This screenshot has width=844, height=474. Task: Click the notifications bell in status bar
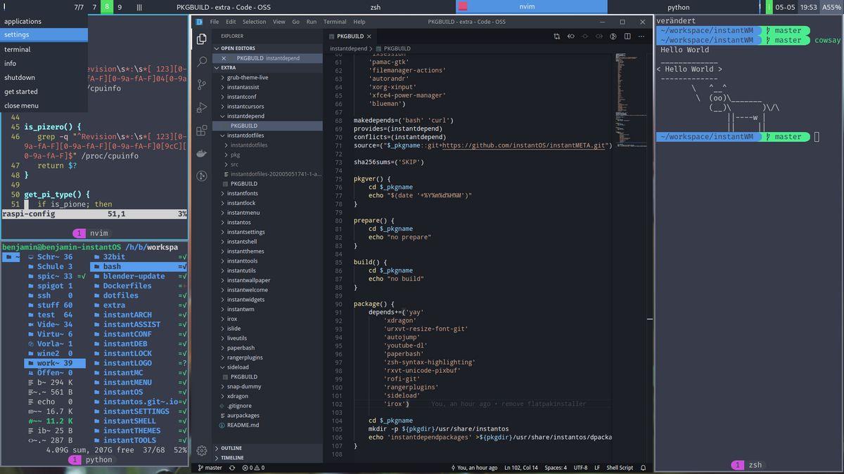tap(644, 468)
